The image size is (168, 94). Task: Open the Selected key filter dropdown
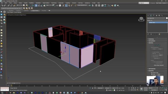[x=153, y=88]
